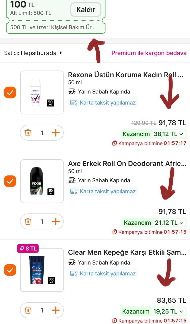The height and width of the screenshot is (324, 190).
Task: Tap the delivery truck icon on the Rexona item
Action: pyautogui.click(x=72, y=91)
